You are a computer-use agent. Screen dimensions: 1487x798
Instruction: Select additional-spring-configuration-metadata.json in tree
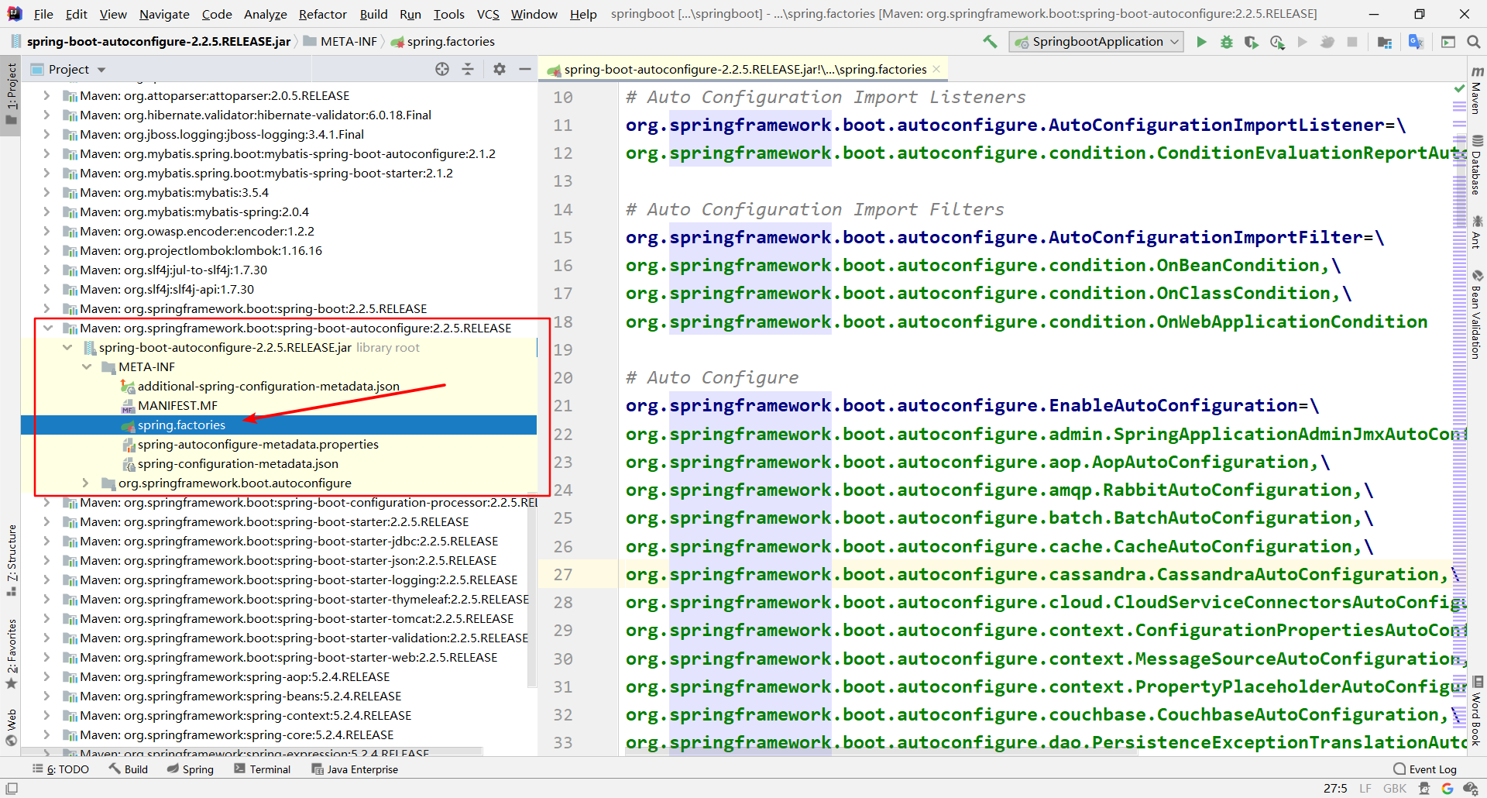click(x=268, y=387)
